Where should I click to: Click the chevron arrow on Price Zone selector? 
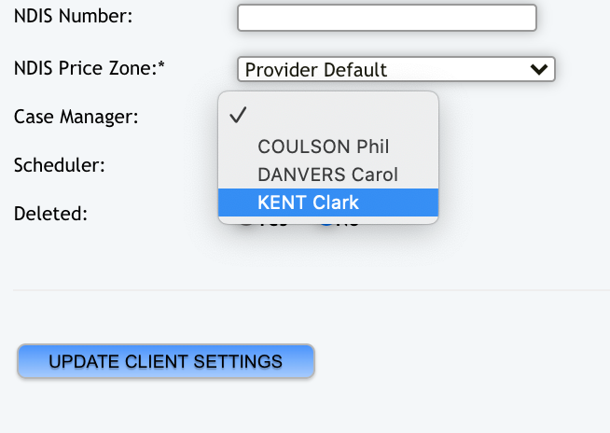(x=537, y=69)
